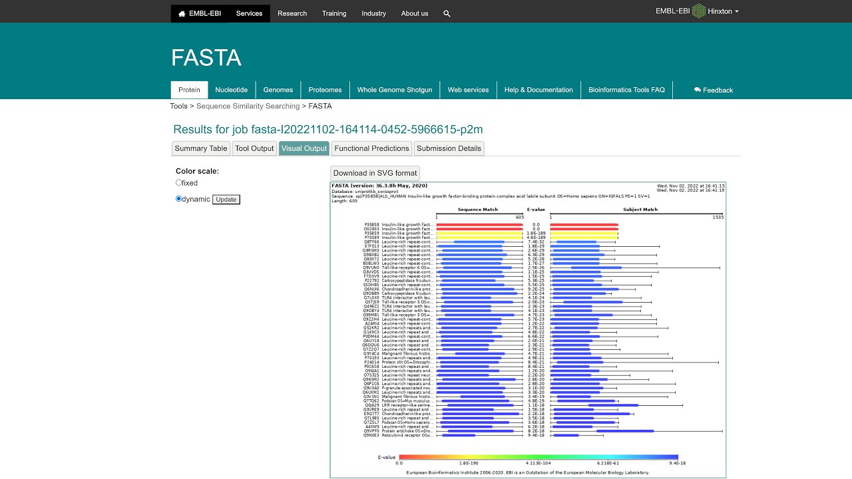Viewport: 852px width, 479px height.
Task: Click the Feedback speech bubble icon
Action: pos(698,90)
